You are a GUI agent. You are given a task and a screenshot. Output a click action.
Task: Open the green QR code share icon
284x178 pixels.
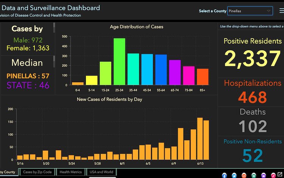(x=254, y=175)
